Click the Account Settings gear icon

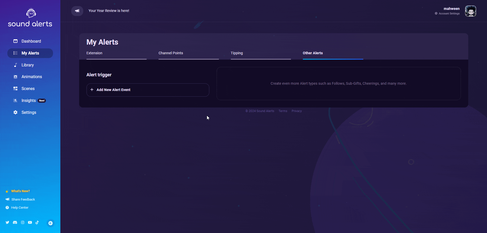[436, 13]
